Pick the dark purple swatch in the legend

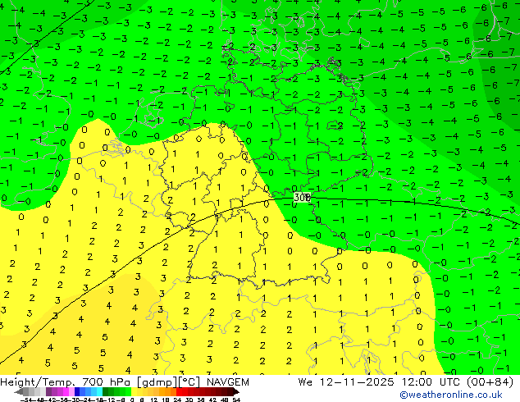48,391
